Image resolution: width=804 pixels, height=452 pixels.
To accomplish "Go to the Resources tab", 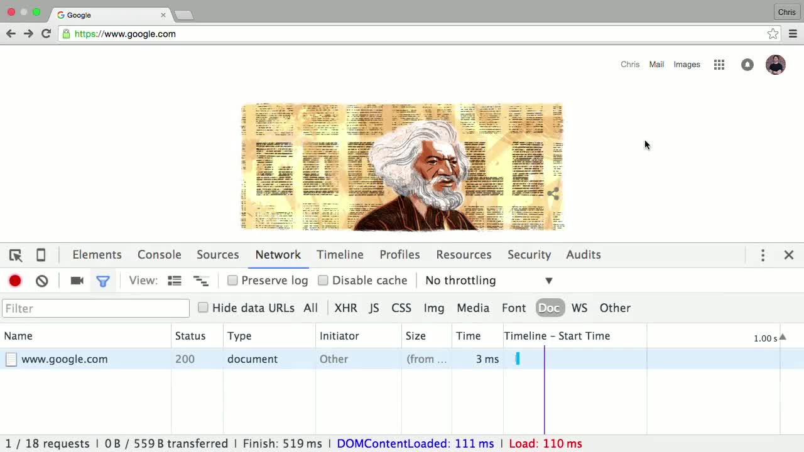I will coord(464,255).
